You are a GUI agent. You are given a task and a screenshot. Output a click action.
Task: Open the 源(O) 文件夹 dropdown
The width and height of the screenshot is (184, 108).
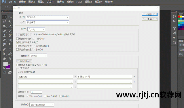(36, 30)
